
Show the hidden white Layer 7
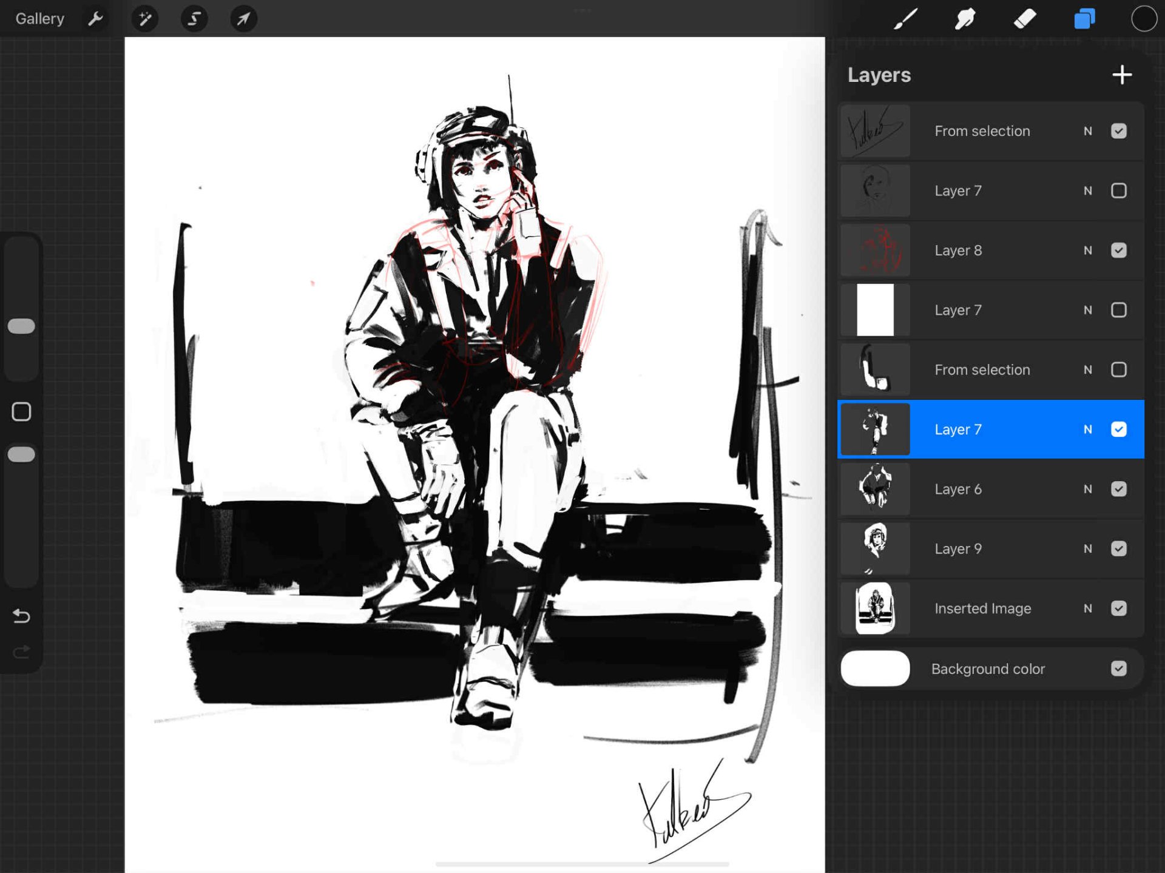point(1118,310)
